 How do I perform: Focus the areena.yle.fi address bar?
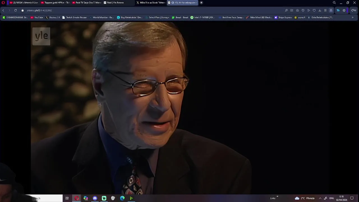[x=151, y=10]
